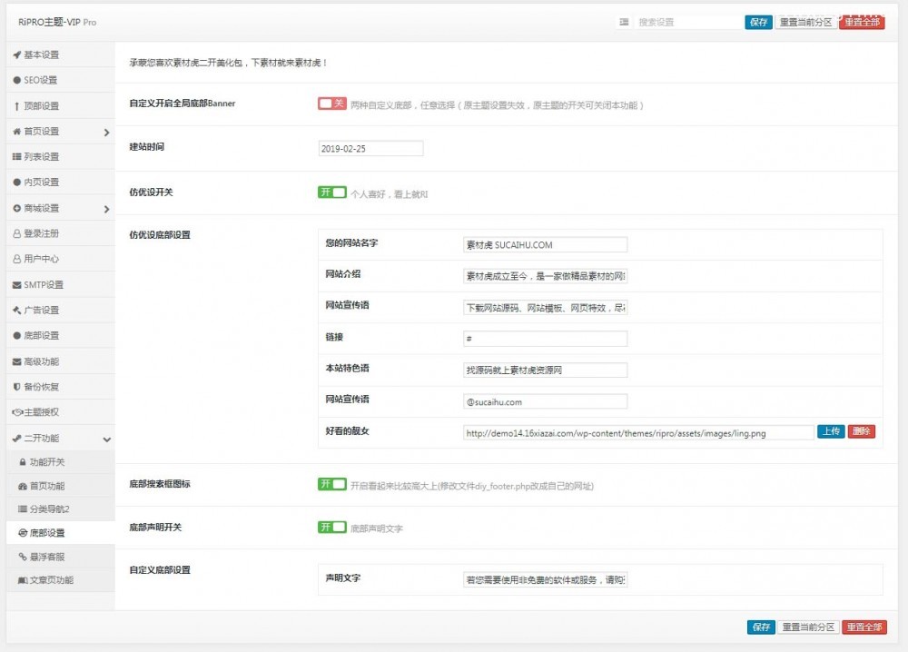Click the book icon beside 文章页功能
Screen dimensions: 908x652
point(23,580)
